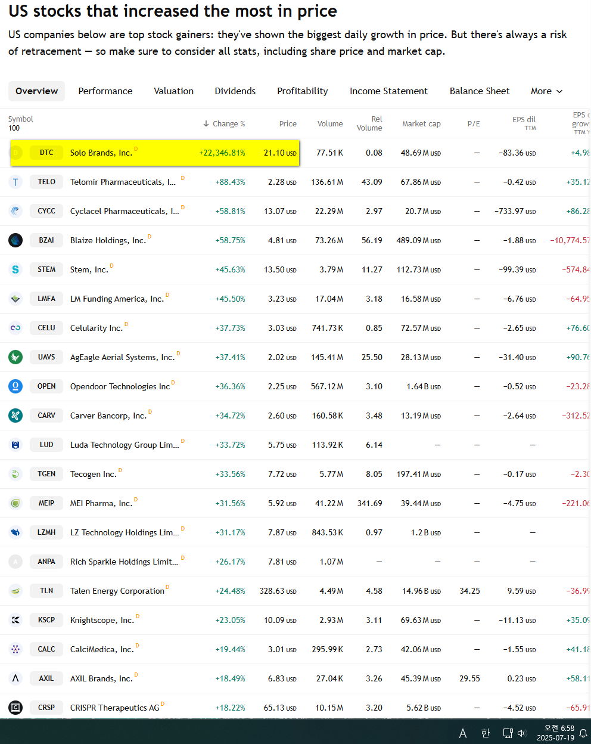Sort by the Rel Volume column header

(369, 123)
